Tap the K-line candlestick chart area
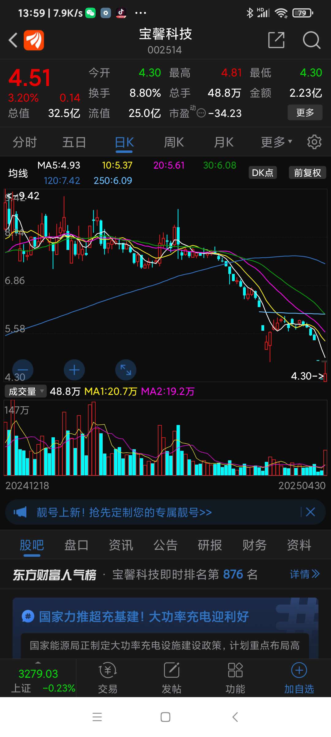This screenshot has width=331, height=737. [165, 285]
